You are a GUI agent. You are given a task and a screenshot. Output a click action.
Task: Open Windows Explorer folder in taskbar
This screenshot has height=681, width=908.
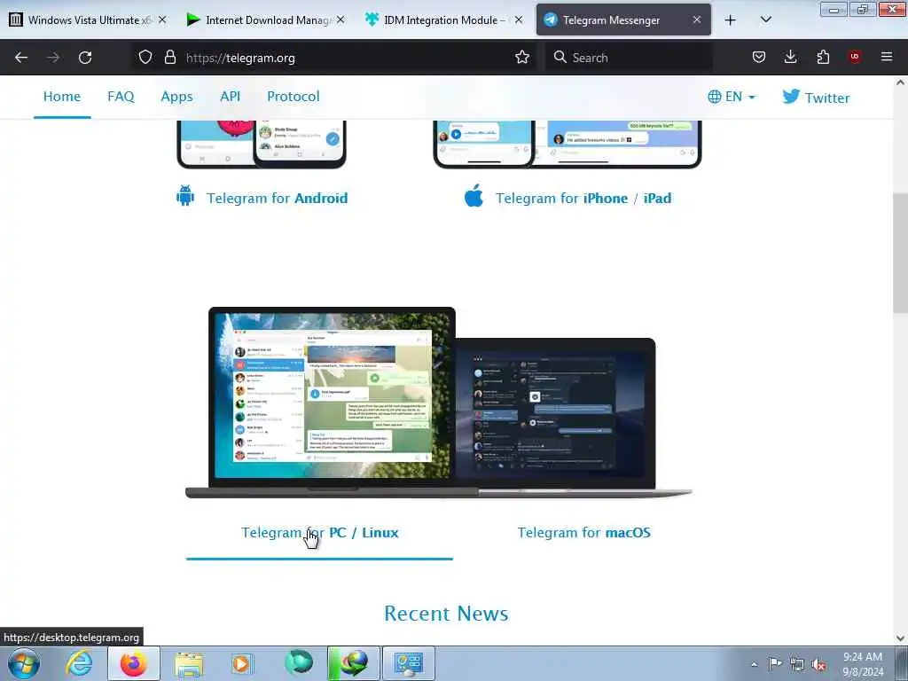[189, 664]
